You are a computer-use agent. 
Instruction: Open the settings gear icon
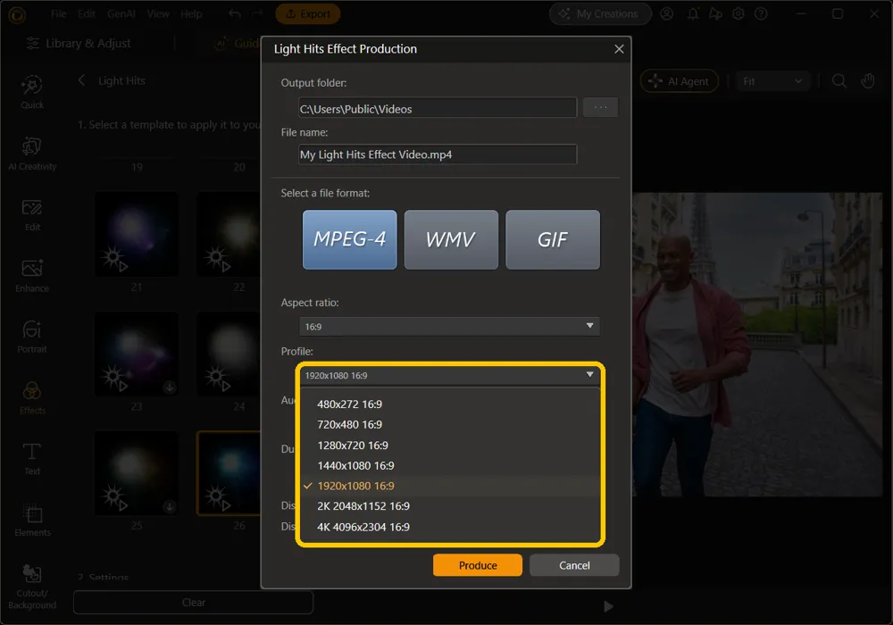click(x=739, y=13)
